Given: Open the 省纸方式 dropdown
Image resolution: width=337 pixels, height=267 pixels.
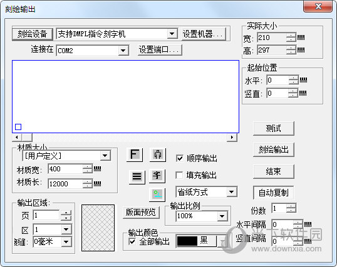Looking at the screenshot, I should [232, 192].
